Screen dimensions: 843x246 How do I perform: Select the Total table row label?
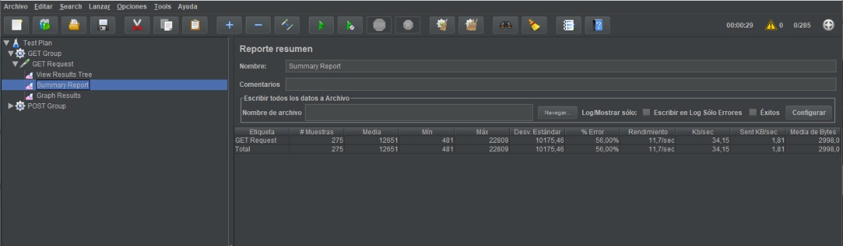(243, 149)
